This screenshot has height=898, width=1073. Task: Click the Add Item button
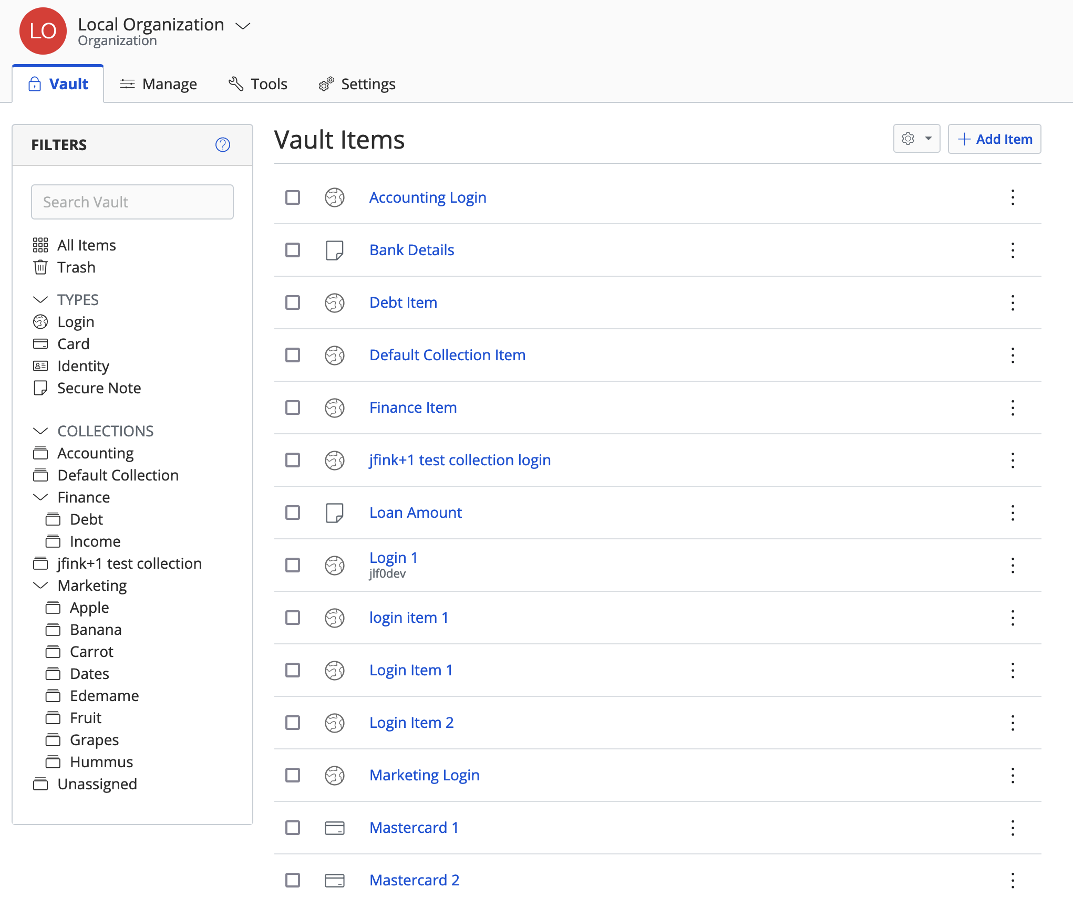point(994,139)
